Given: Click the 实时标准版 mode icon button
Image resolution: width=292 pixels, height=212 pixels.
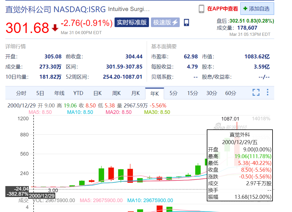Looking at the screenshot, I should tap(131, 22).
